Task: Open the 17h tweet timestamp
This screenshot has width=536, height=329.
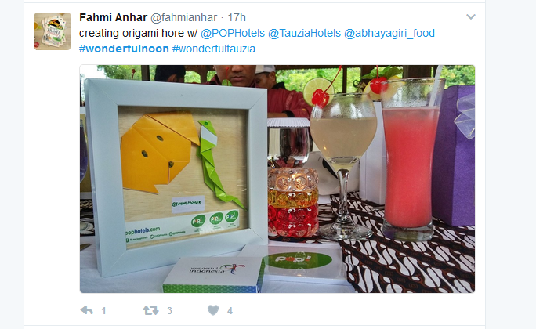Action: coord(237,17)
